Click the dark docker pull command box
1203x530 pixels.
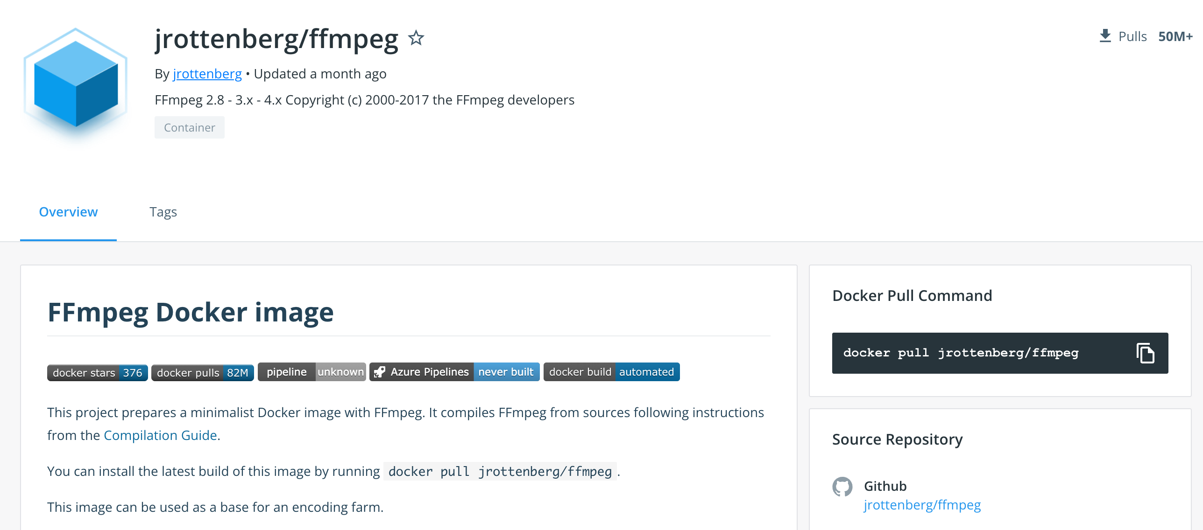click(961, 353)
